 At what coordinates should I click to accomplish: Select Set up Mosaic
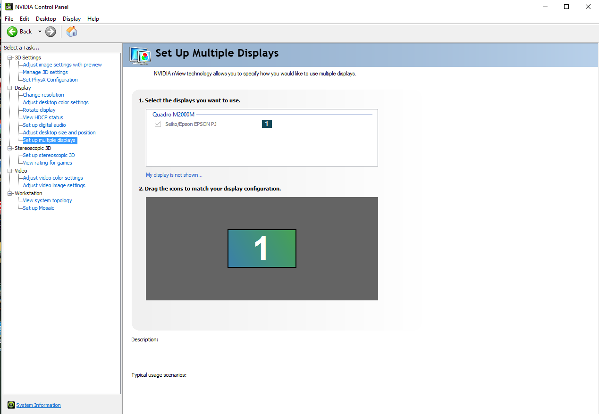click(x=38, y=208)
